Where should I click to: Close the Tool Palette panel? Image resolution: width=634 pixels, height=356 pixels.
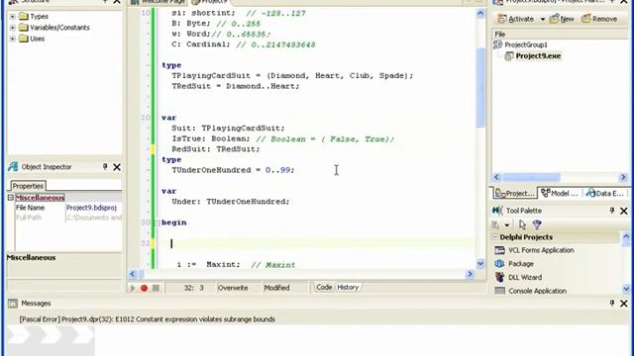click(x=624, y=211)
